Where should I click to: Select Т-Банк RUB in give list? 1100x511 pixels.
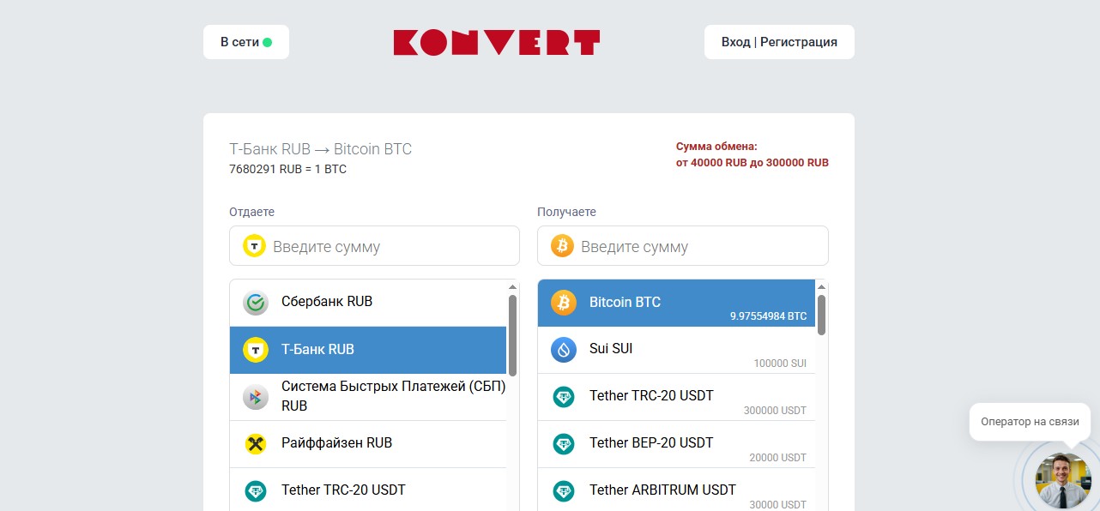[x=368, y=350]
